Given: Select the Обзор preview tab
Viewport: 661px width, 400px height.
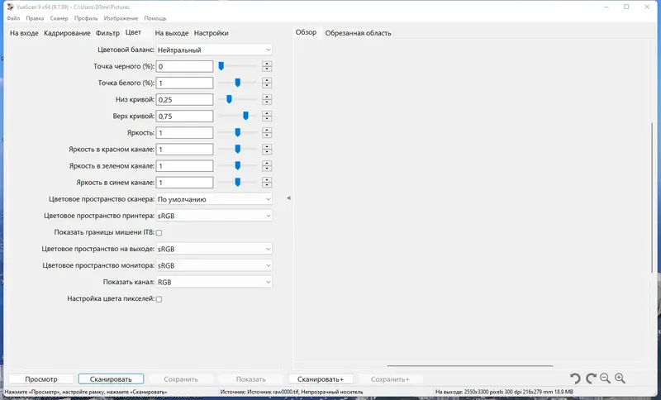Looking at the screenshot, I should pos(306,32).
